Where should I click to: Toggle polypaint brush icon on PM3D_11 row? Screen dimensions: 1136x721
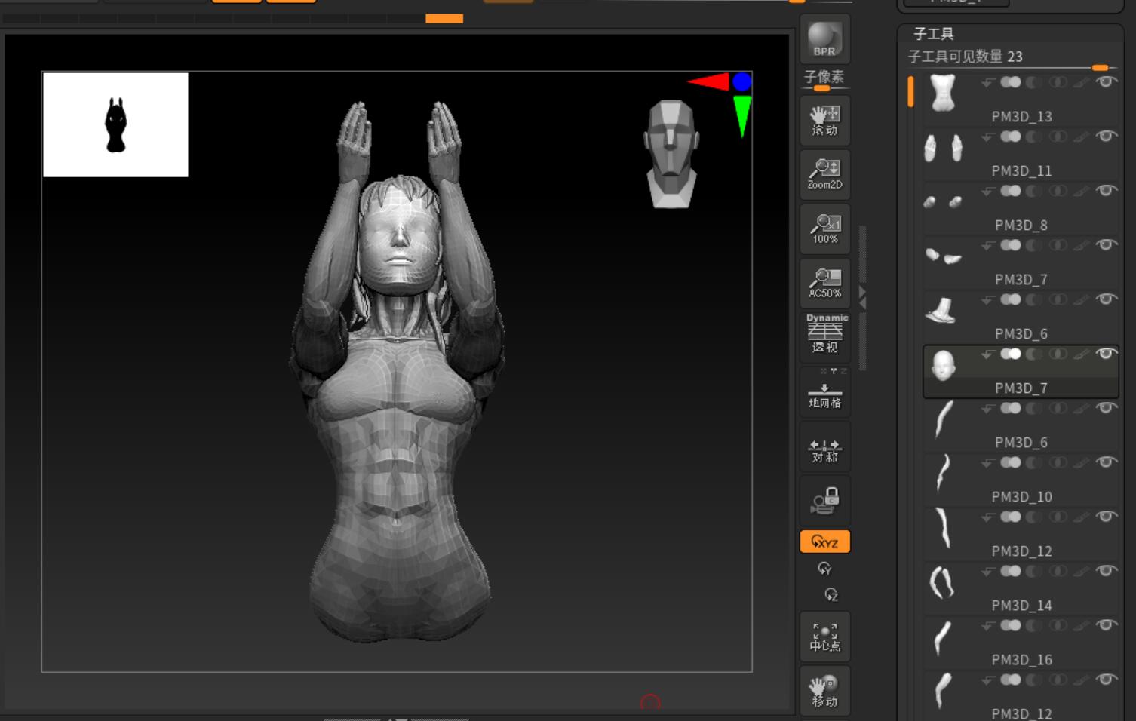(1082, 137)
